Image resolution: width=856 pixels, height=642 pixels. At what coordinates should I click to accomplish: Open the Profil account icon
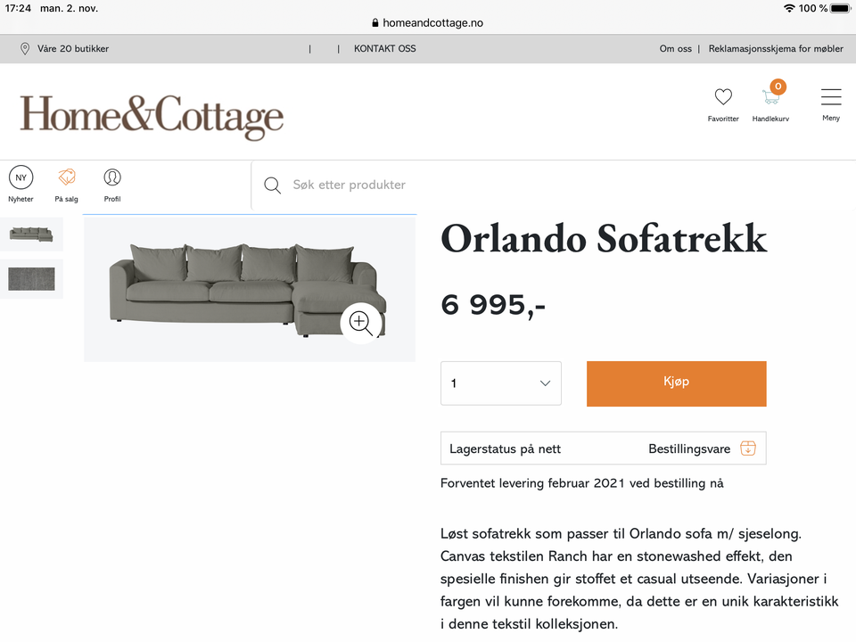point(112,177)
